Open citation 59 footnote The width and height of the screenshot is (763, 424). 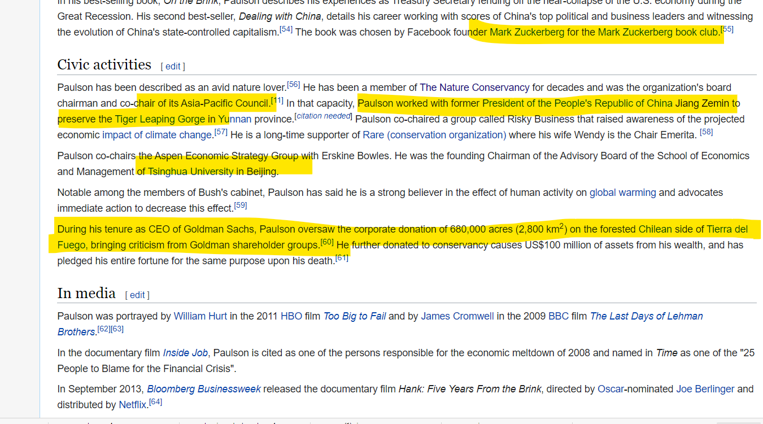coord(241,205)
